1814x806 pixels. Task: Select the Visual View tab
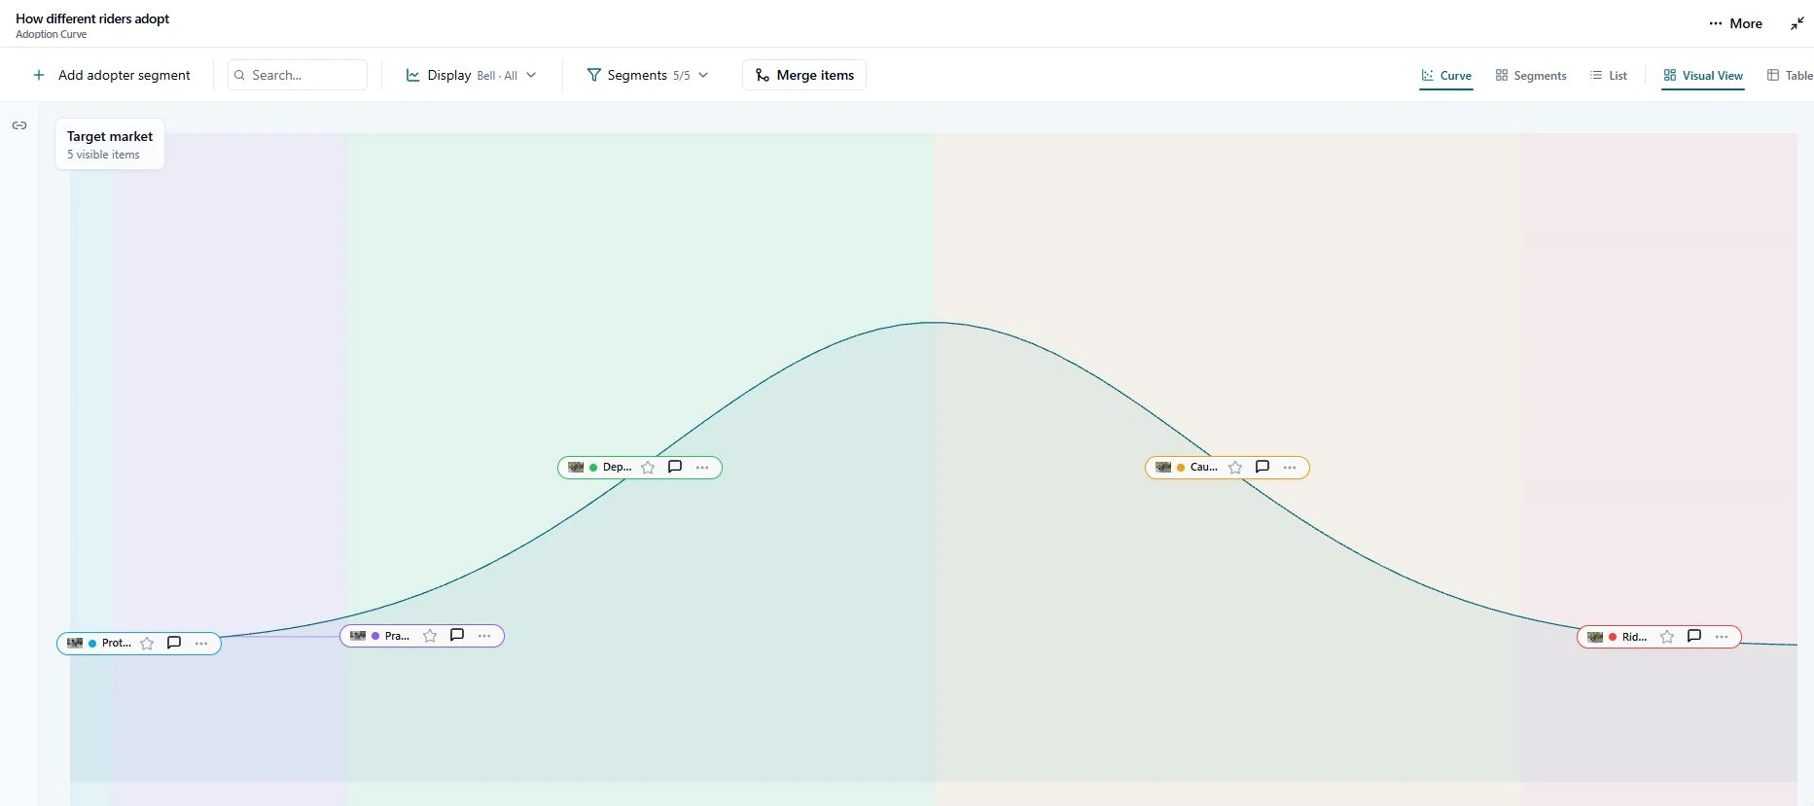click(1703, 76)
